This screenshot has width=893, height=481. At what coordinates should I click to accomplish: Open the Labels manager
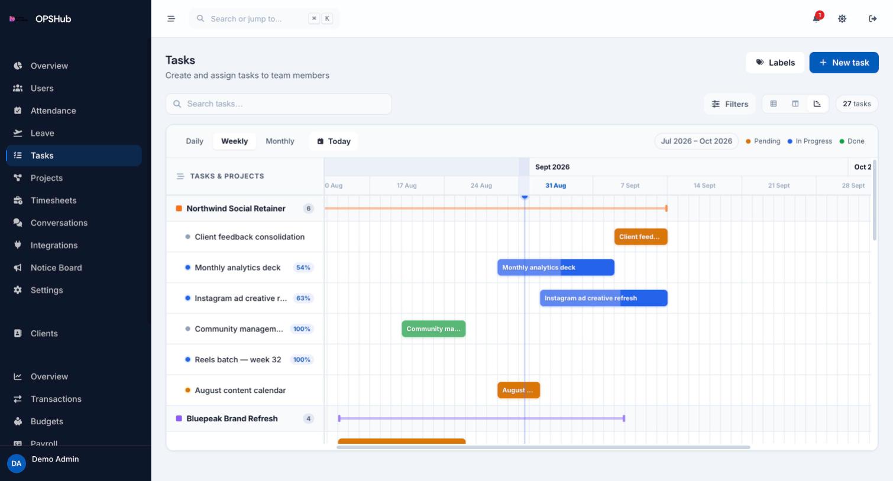(x=775, y=63)
